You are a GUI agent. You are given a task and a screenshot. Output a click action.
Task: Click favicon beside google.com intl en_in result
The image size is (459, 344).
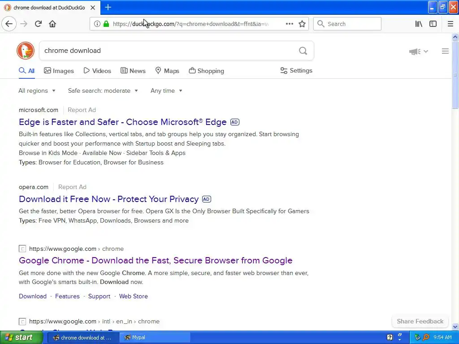(22, 322)
